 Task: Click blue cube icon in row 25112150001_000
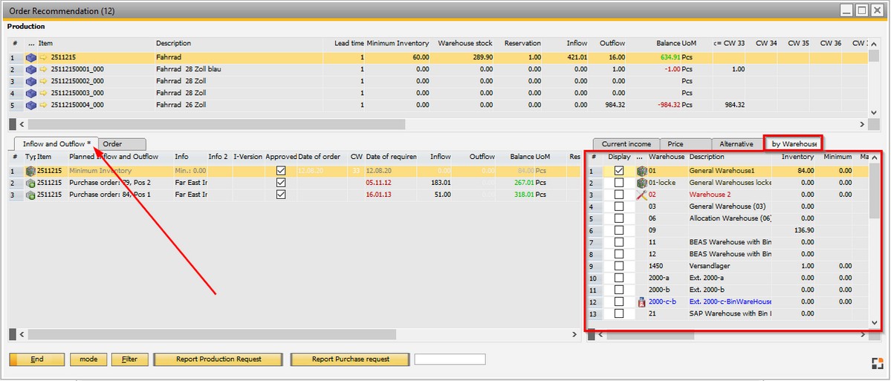coord(31,70)
